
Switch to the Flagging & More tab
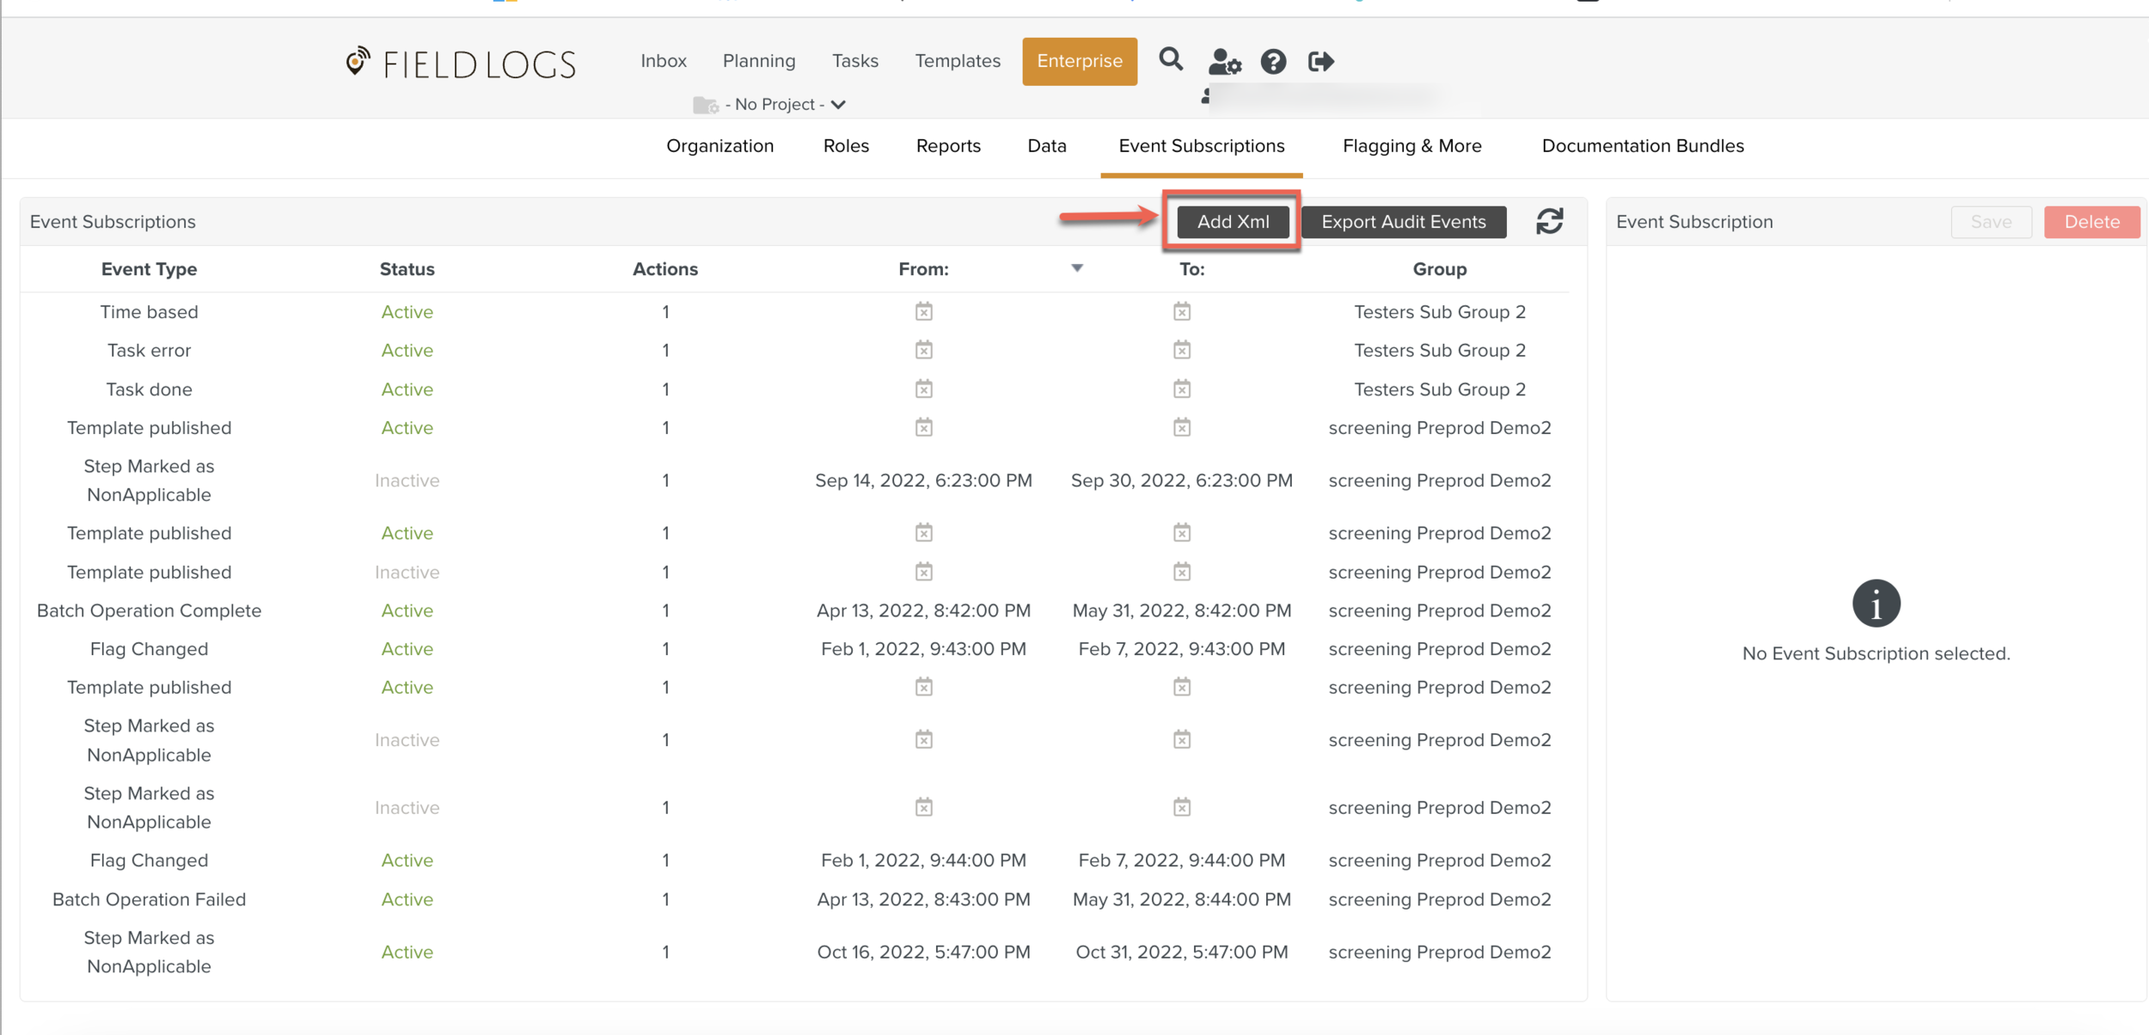[x=1411, y=146]
